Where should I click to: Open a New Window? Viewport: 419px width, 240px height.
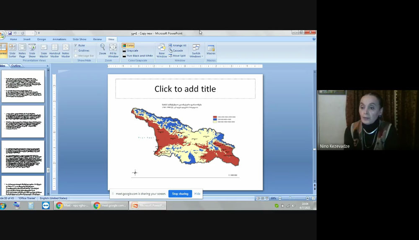[162, 50]
